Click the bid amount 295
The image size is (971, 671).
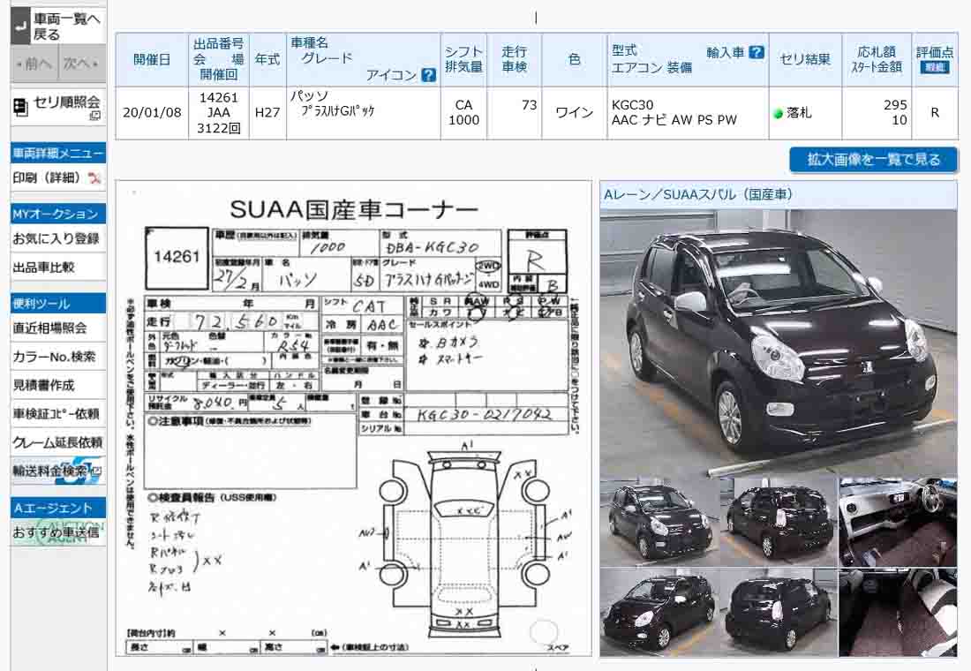pyautogui.click(x=895, y=105)
